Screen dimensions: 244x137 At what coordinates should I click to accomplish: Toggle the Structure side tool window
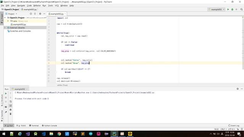pyautogui.click(x=2, y=100)
